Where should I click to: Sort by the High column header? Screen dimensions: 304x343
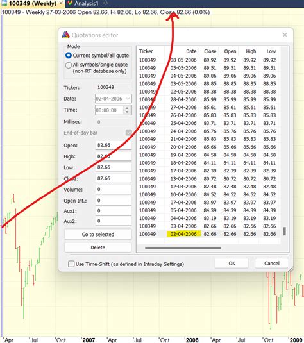[249, 51]
